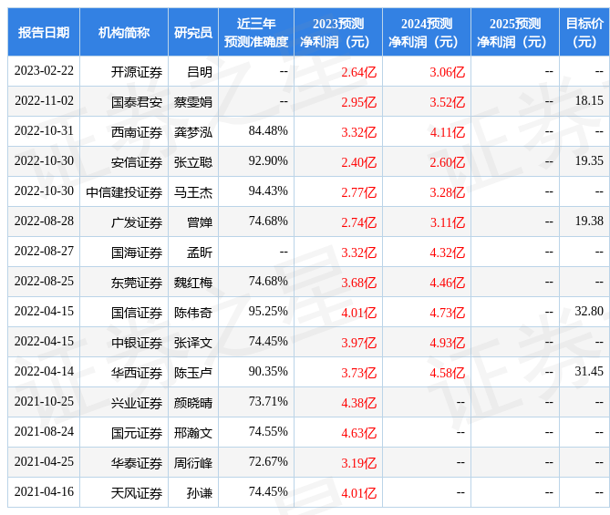Select 华西证券 institution cell
Screen dimensions: 610x515
coord(137,373)
